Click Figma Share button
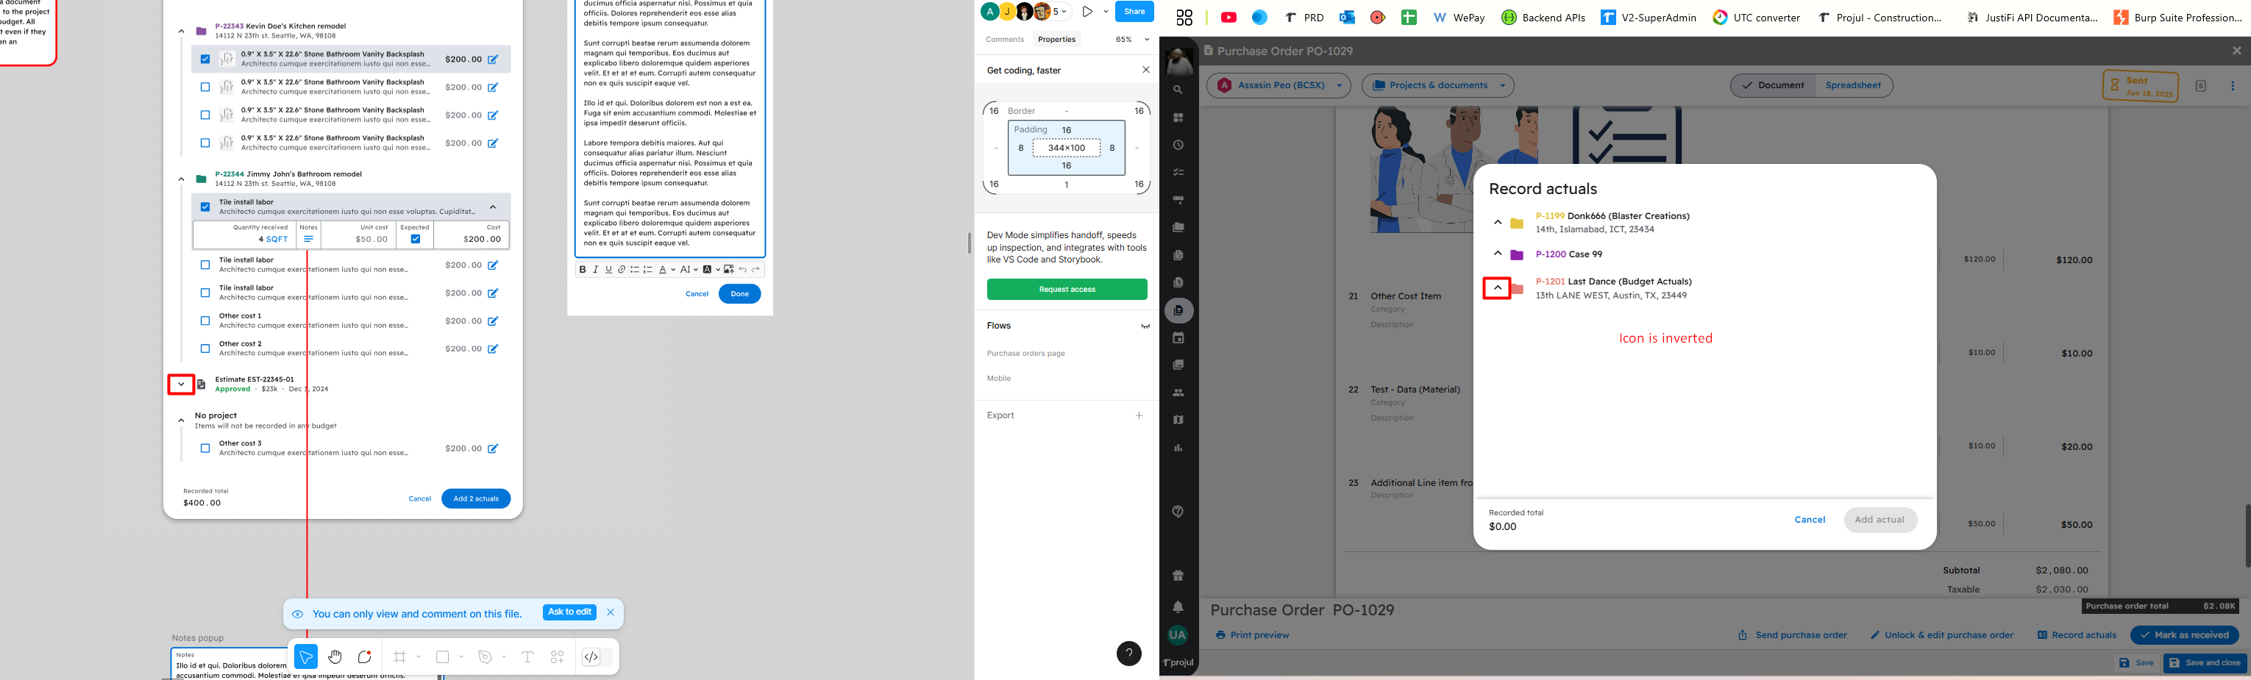This screenshot has width=2251, height=680. click(1134, 11)
